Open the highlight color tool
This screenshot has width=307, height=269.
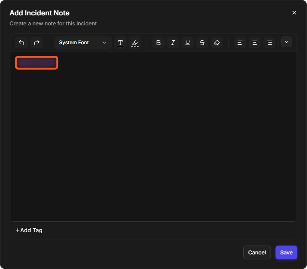(135, 43)
